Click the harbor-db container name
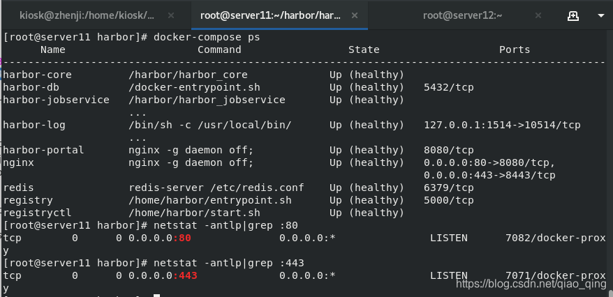The image size is (613, 297). (31, 87)
